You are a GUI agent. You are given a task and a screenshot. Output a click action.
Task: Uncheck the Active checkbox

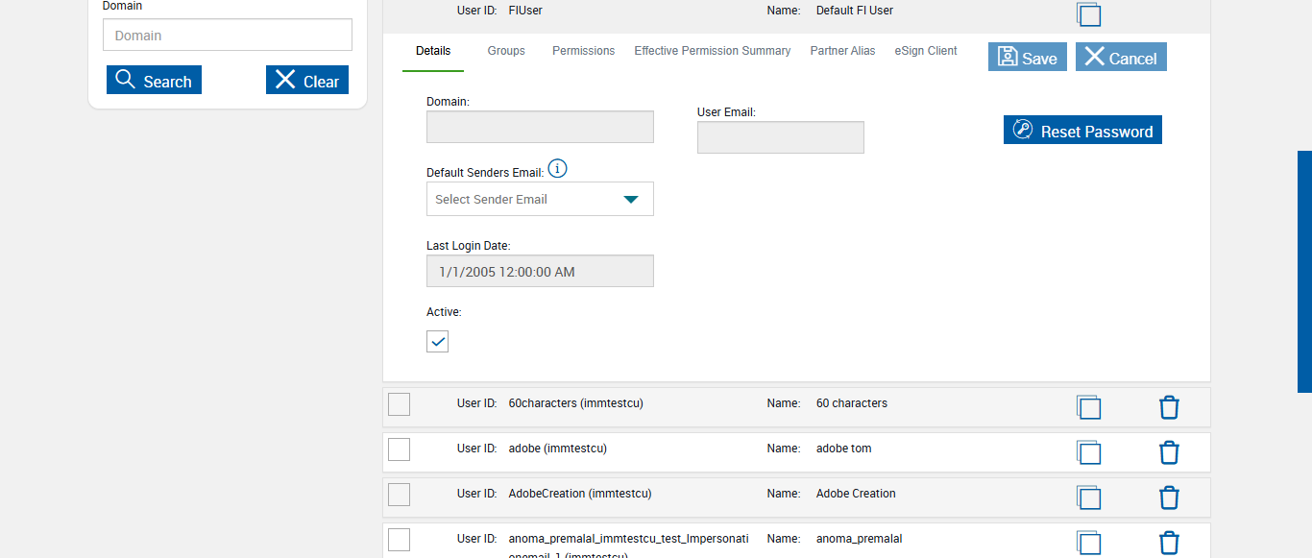(437, 341)
